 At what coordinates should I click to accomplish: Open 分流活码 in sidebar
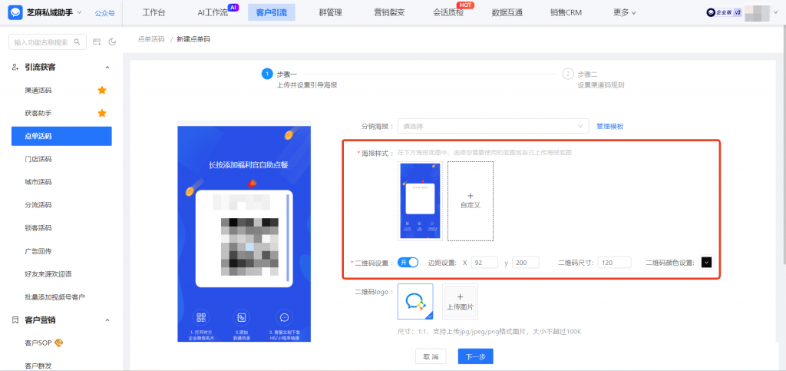38,205
